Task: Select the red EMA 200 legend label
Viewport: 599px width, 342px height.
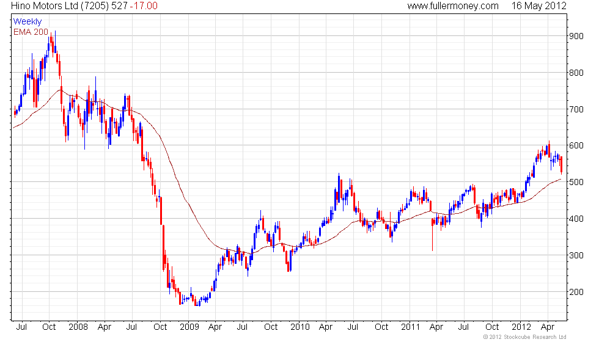Action: point(31,32)
